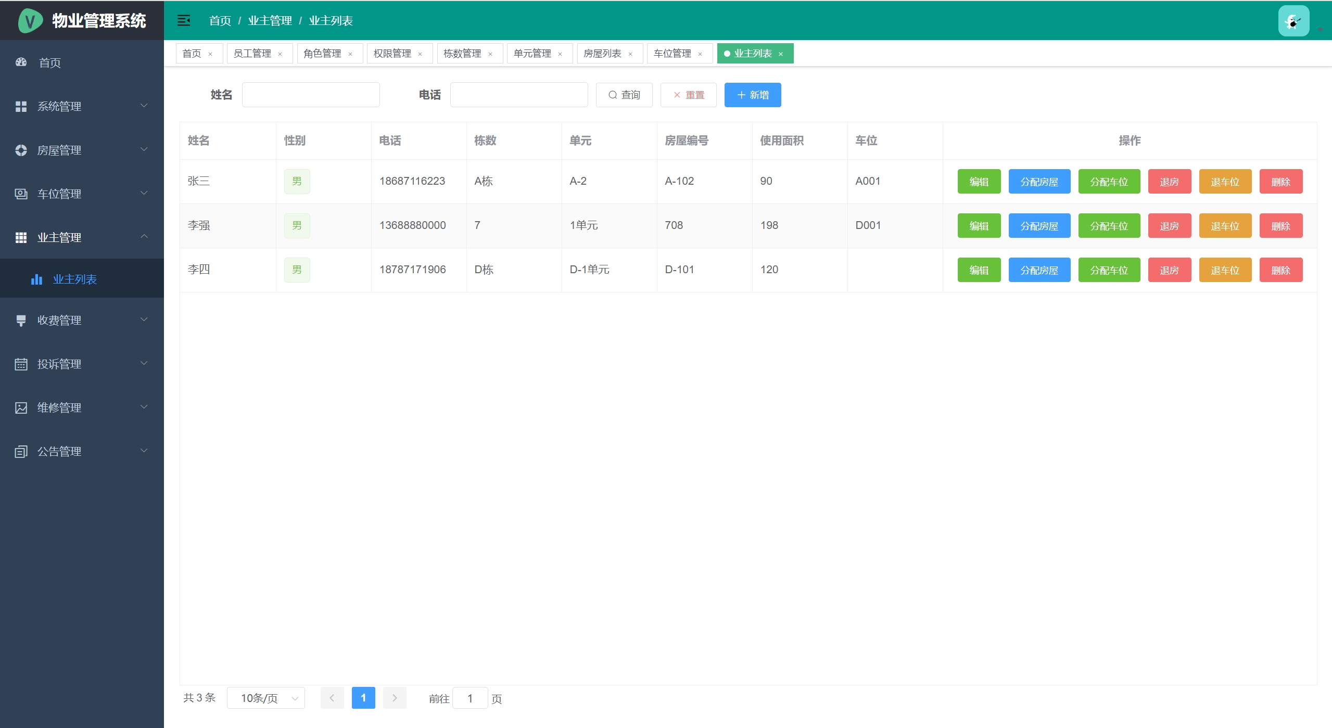
Task: Open the 10条/页 page size dropdown
Action: [x=266, y=698]
